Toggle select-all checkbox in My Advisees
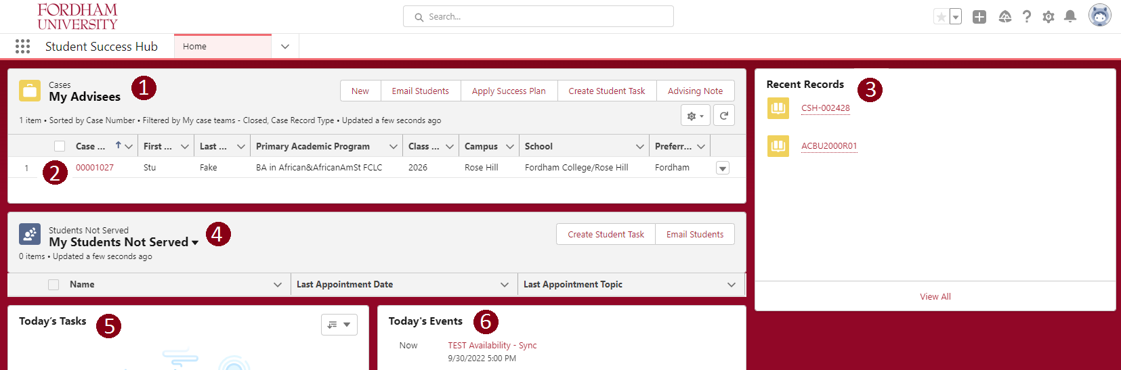Screen dimensions: 1121x370 coord(60,146)
